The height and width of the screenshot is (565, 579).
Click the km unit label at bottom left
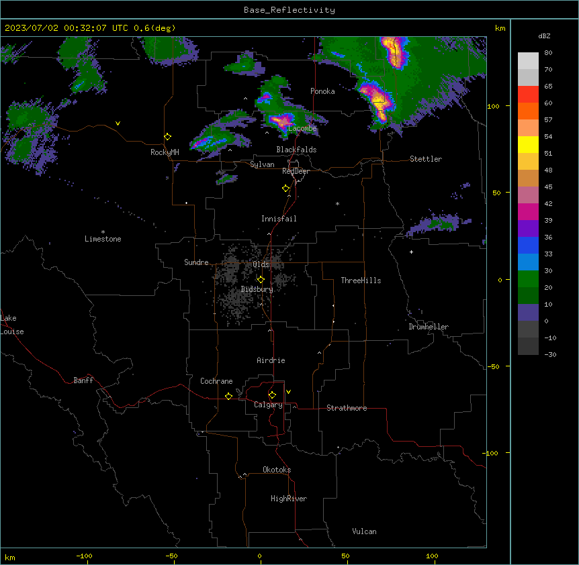point(10,557)
